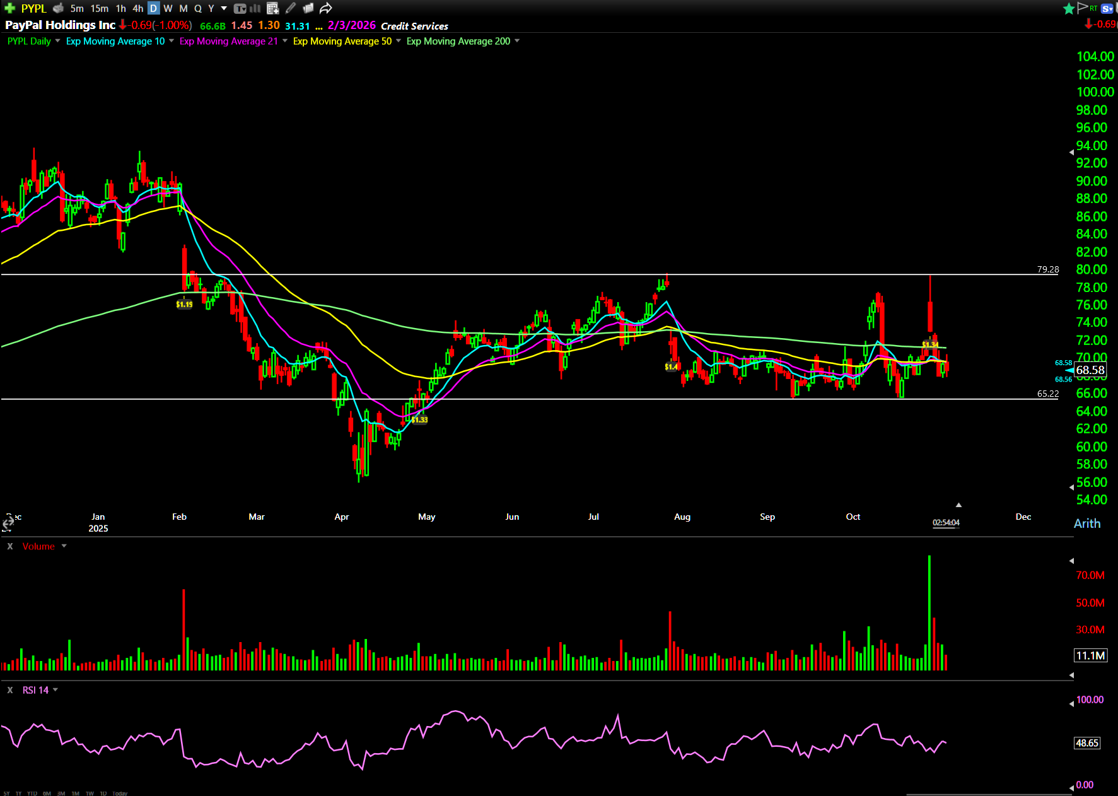Close the RSI 14 pane with X
1118x796 pixels.
click(x=10, y=690)
